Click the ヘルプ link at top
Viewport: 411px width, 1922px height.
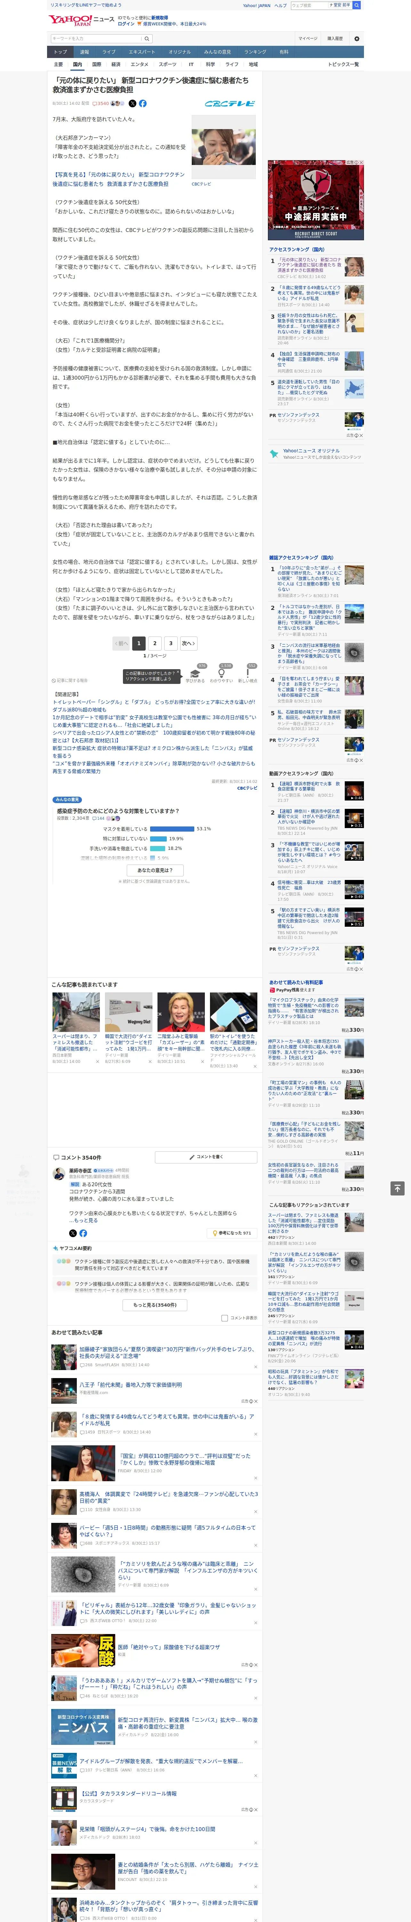[280, 5]
